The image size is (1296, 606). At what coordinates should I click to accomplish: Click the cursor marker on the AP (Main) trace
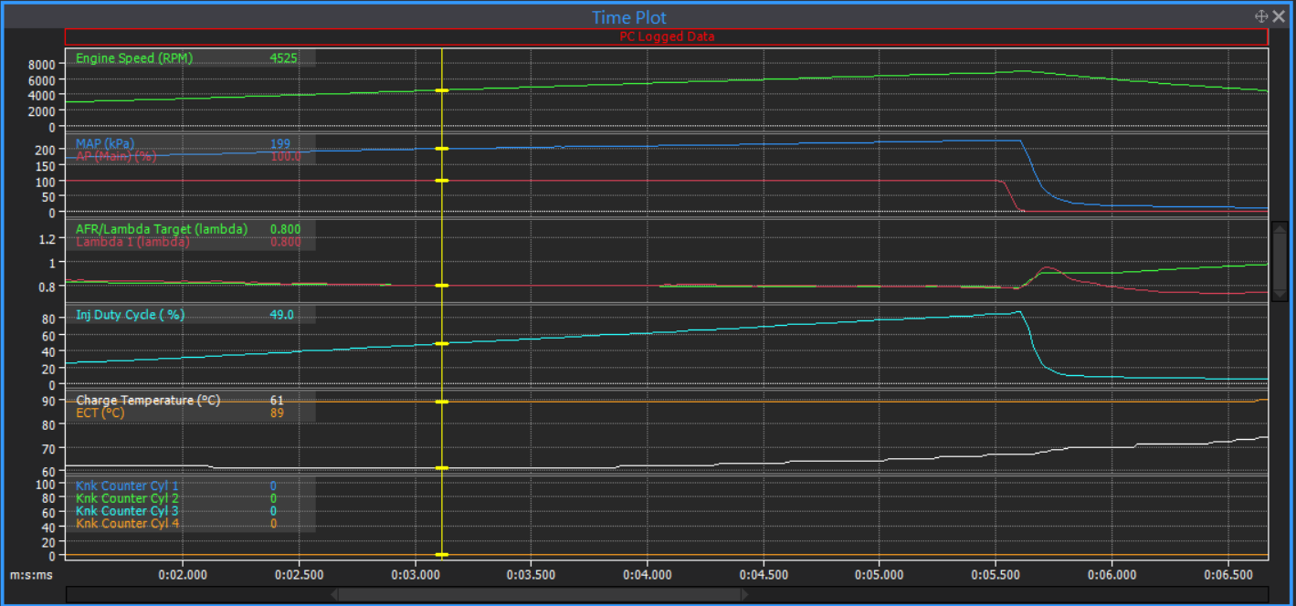(x=442, y=181)
